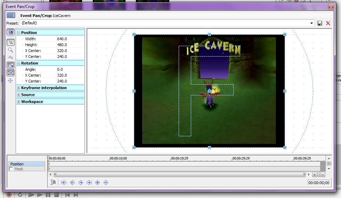Click the Rotation Y Center value
Viewport: 341px width, 198px height.
coord(62,81)
